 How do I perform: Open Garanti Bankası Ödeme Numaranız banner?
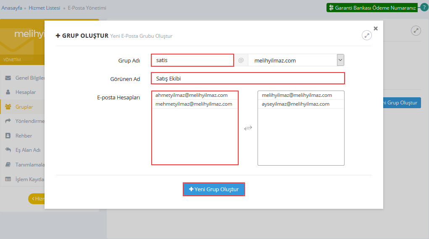[x=372, y=8]
